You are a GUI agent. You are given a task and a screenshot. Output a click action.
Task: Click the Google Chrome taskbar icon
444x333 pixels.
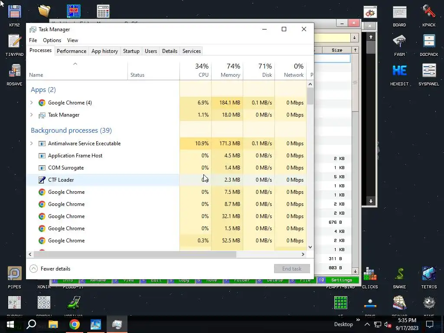75,324
